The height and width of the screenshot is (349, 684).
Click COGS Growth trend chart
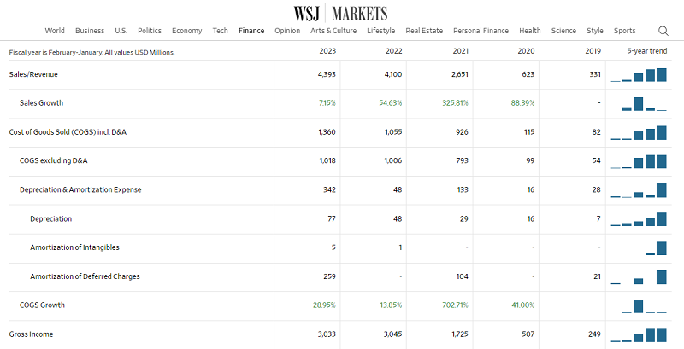tap(639, 305)
